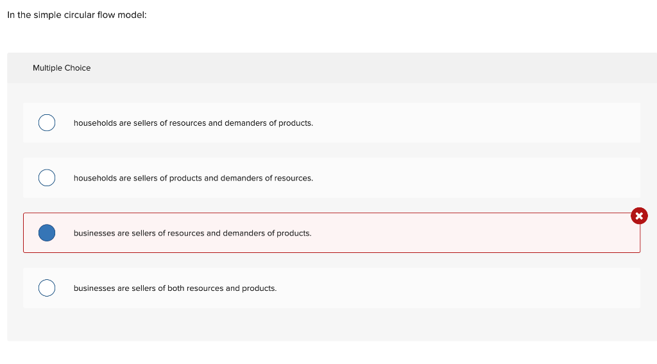The height and width of the screenshot is (364, 657).
Task: Click the question prompt 'In the simple circular flow model:'
Action: point(77,15)
